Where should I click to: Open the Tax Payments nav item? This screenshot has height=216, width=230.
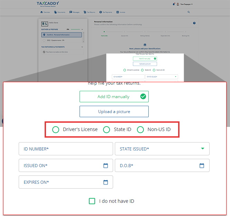click(x=105, y=12)
